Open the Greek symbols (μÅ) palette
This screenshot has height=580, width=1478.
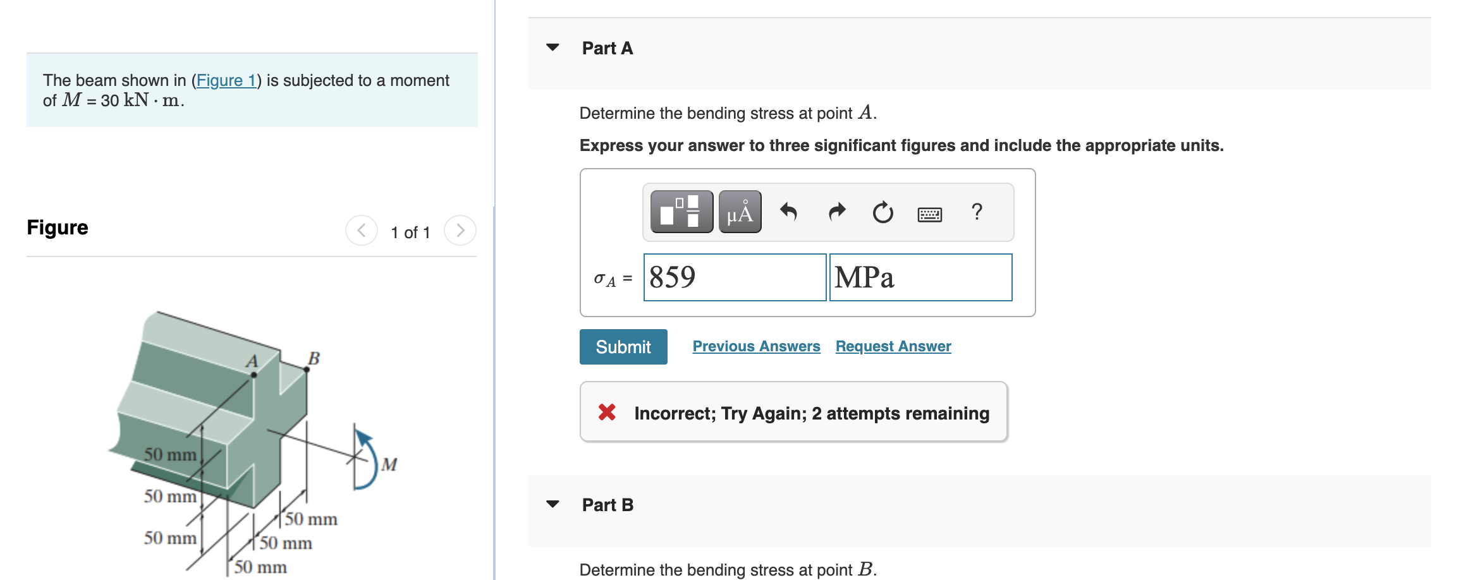click(740, 212)
